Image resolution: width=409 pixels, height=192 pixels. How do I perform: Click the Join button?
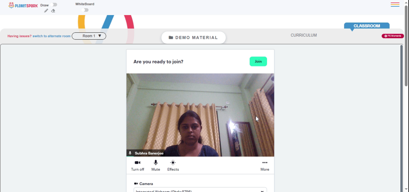click(x=258, y=61)
